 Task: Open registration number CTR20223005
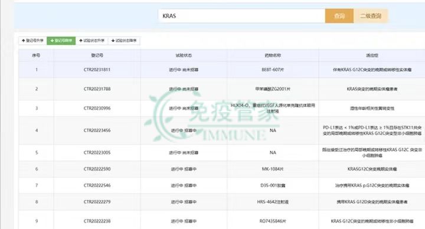click(97, 153)
